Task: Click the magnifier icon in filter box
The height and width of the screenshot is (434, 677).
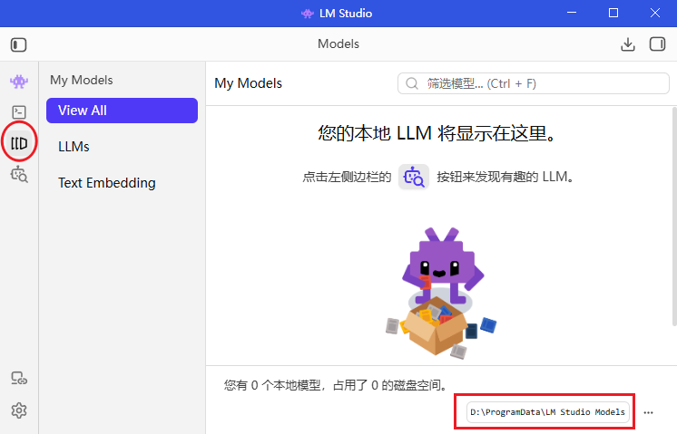Action: coord(412,83)
